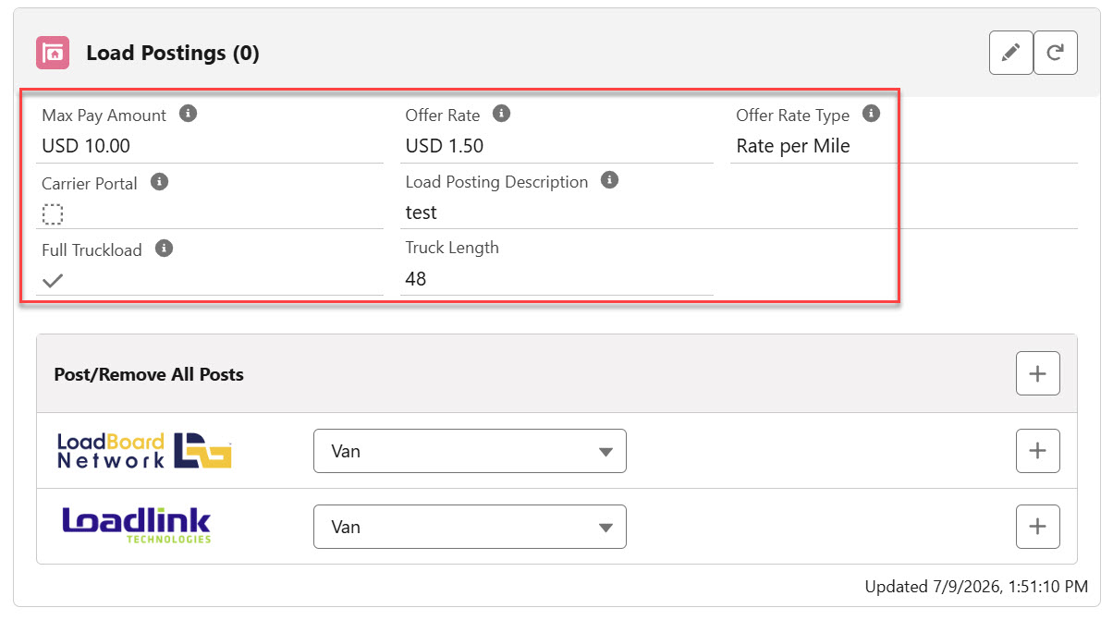Click the USD 1.50 offer rate value
Viewport: 1113px width, 620px height.
tap(445, 146)
